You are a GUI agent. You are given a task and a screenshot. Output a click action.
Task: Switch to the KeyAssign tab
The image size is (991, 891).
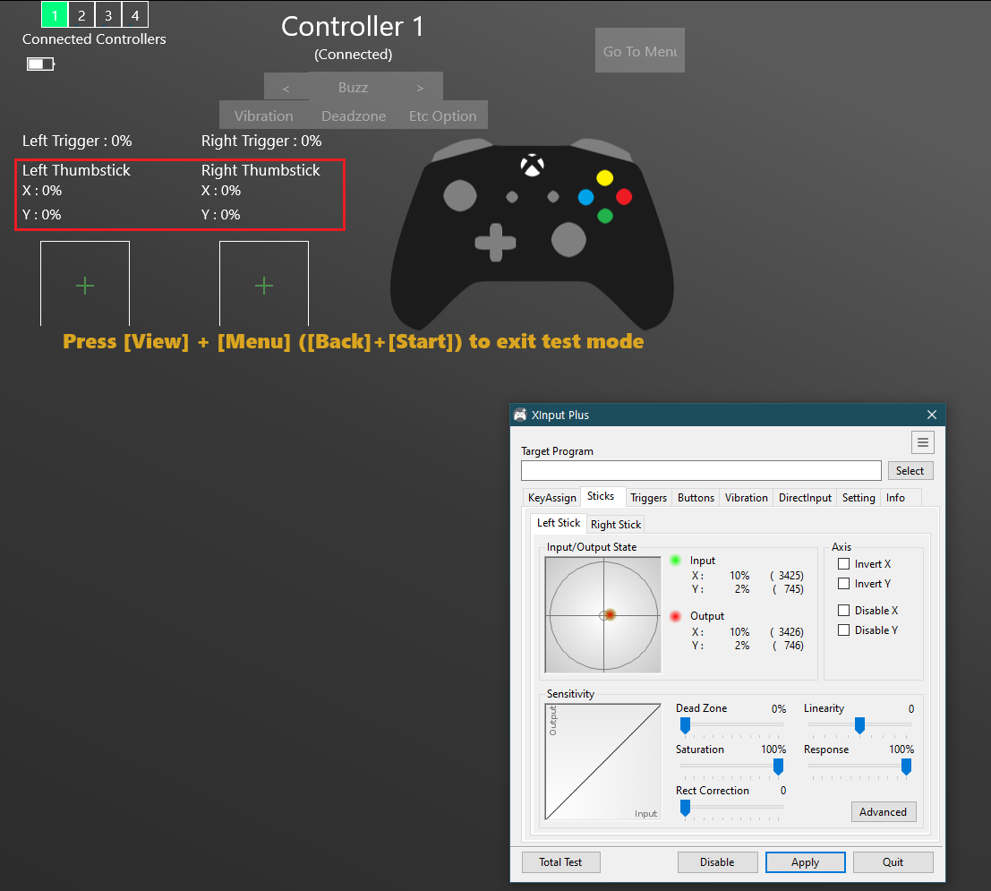[x=551, y=498]
